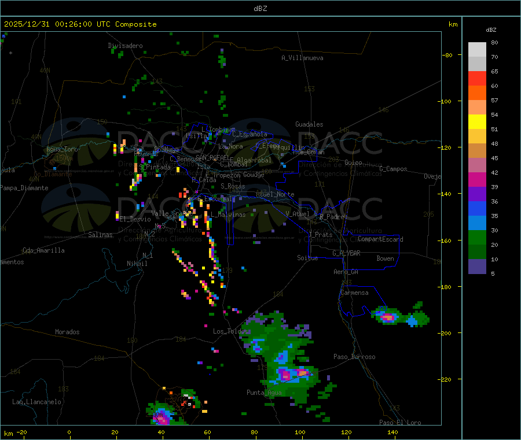Image resolution: width=521 pixels, height=440 pixels.
Task: Click the 'Salinas' map label
Action: pyautogui.click(x=100, y=235)
